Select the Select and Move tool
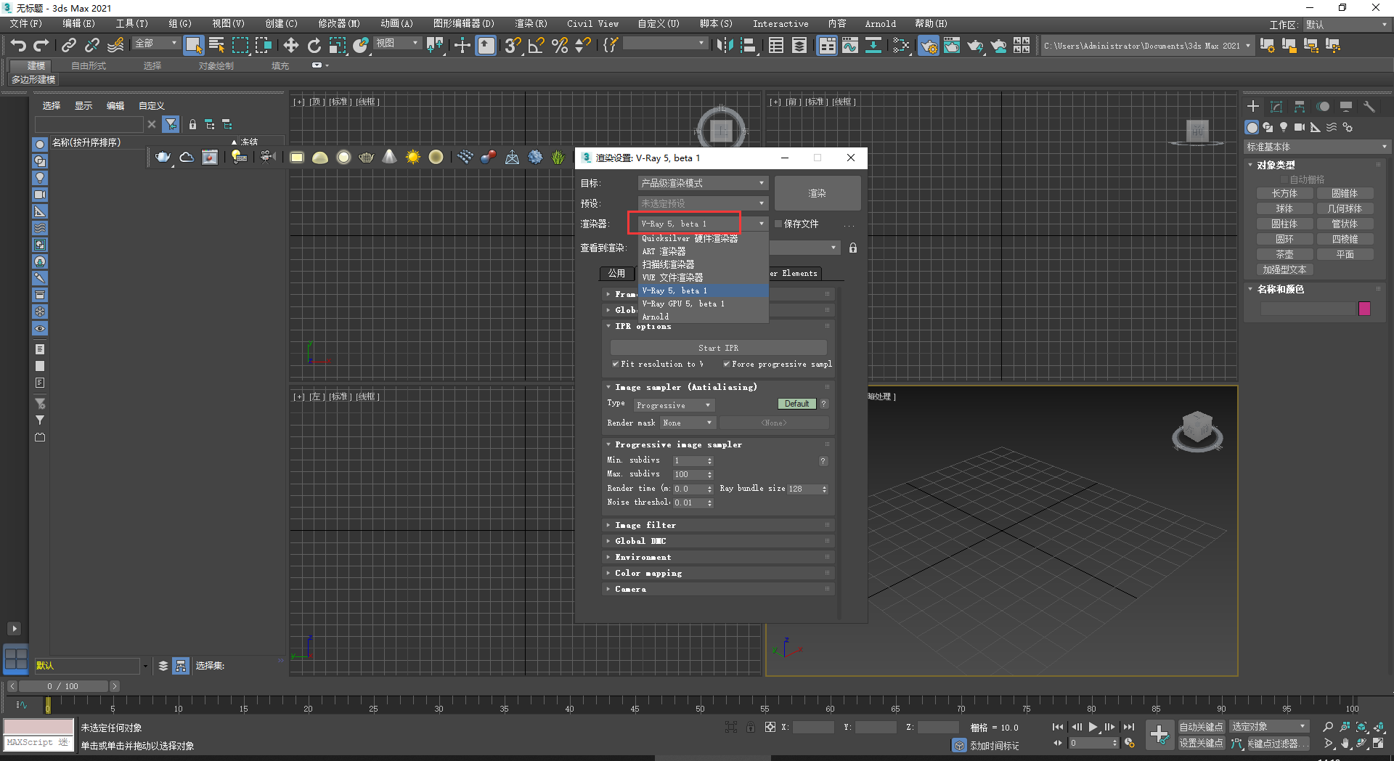Viewport: 1394px width, 761px height. pos(291,45)
